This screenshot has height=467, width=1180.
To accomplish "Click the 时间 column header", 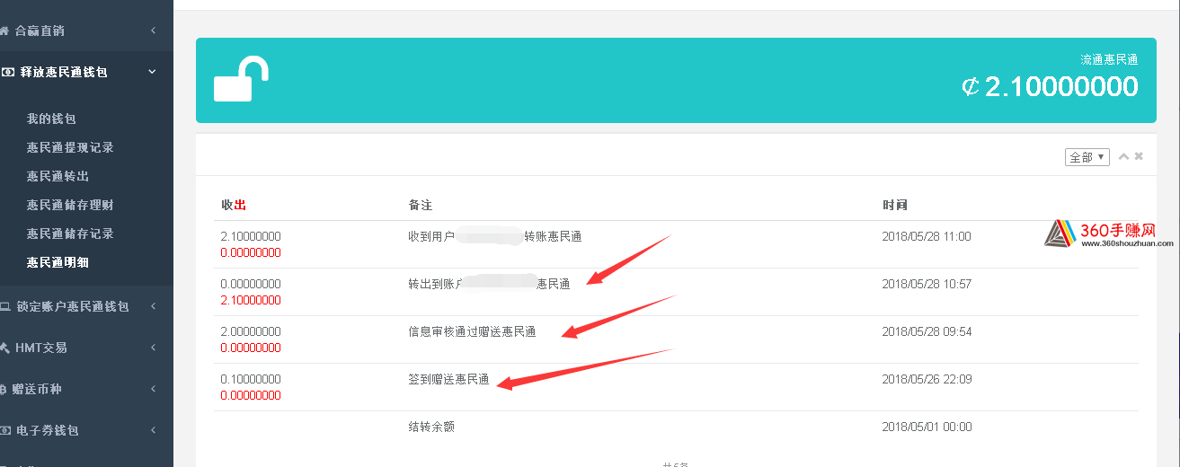I will pos(895,206).
